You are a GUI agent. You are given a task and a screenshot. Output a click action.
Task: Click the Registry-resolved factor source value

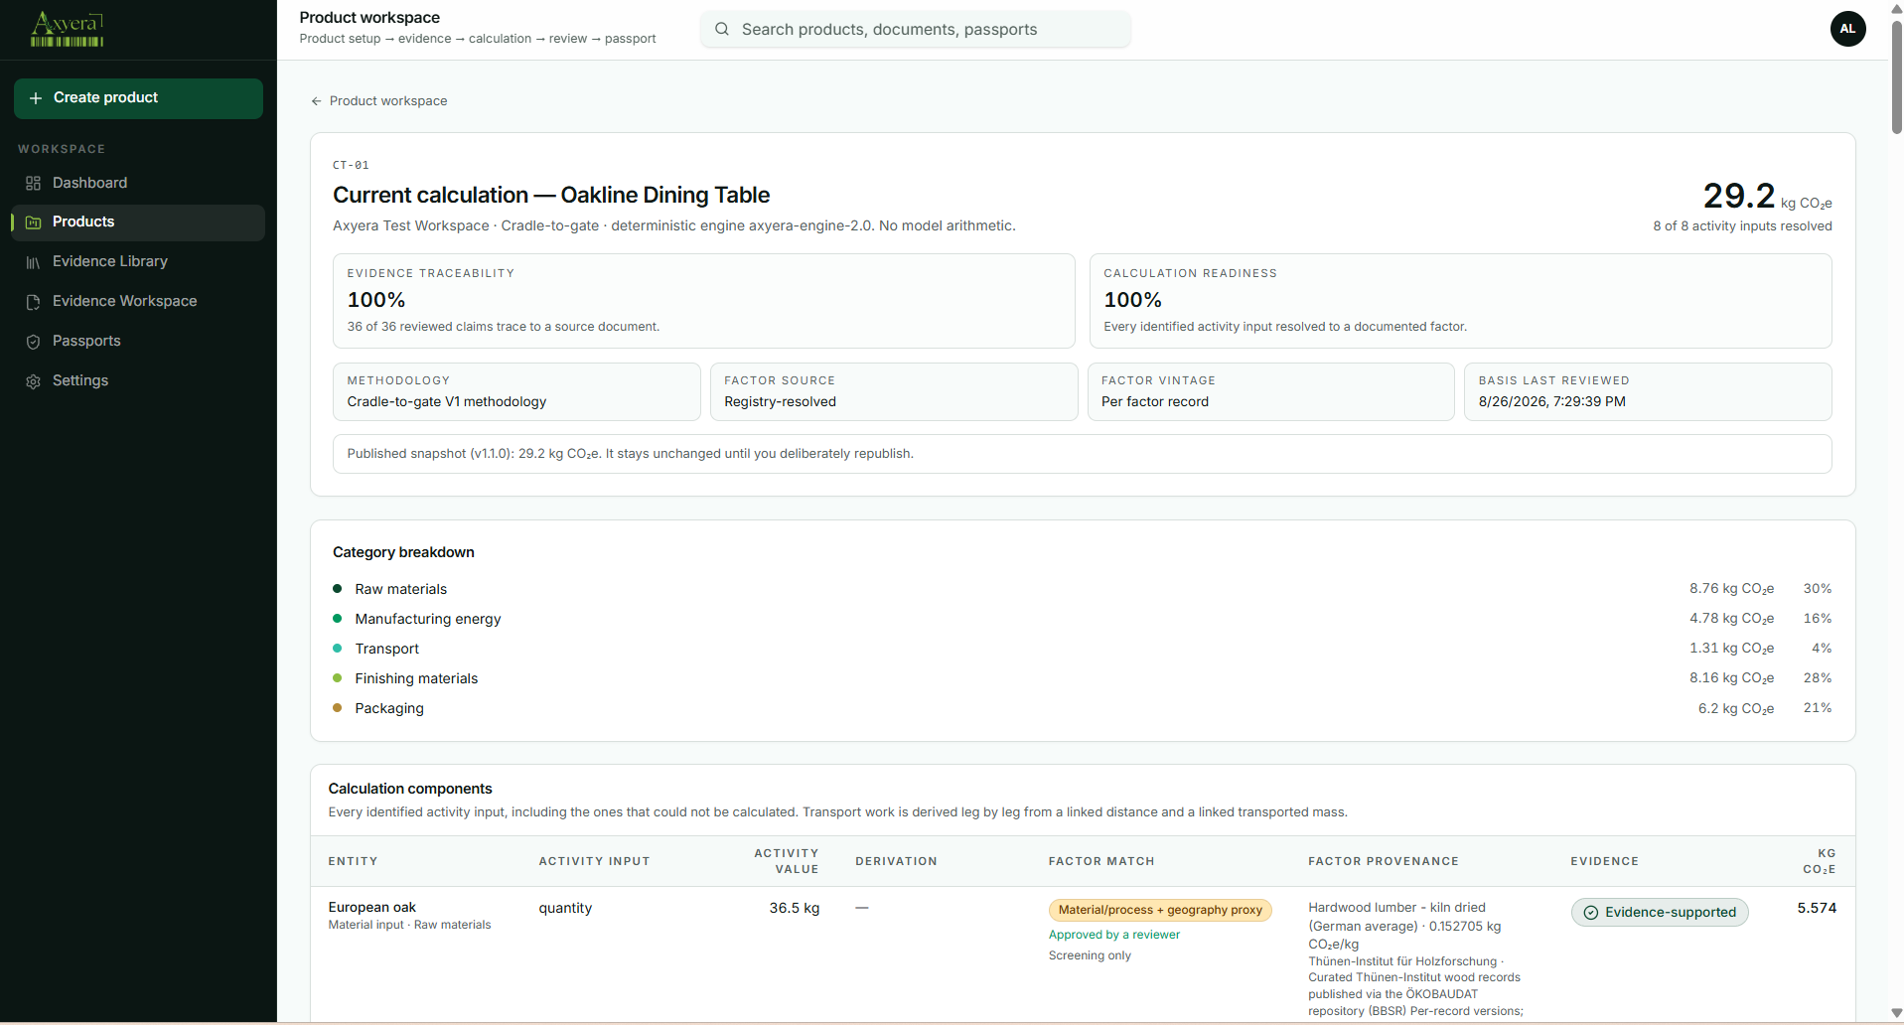781,402
